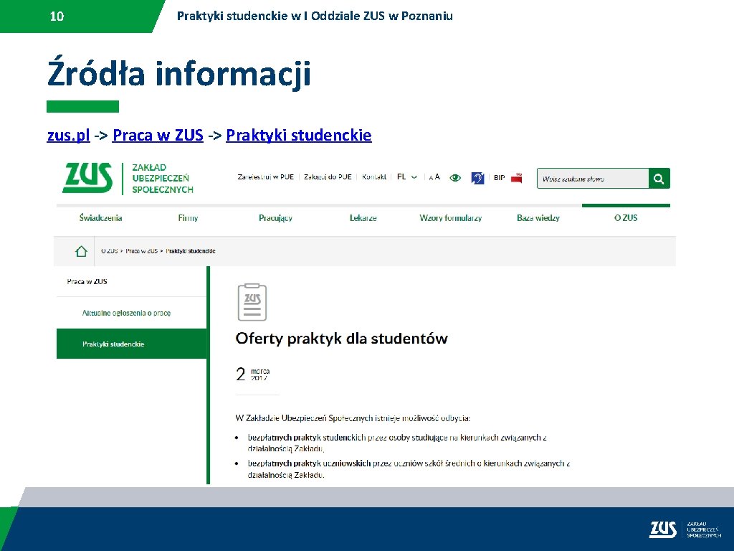Image resolution: width=734 pixels, height=551 pixels.
Task: Click the search input field
Action: (593, 179)
